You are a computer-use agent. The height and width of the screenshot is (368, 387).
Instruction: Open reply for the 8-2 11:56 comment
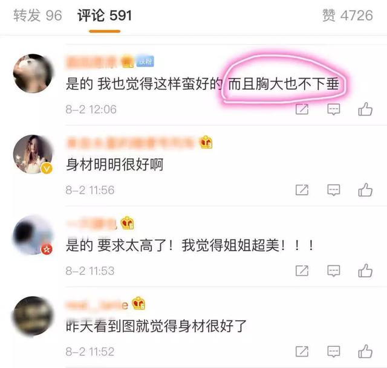[334, 190]
